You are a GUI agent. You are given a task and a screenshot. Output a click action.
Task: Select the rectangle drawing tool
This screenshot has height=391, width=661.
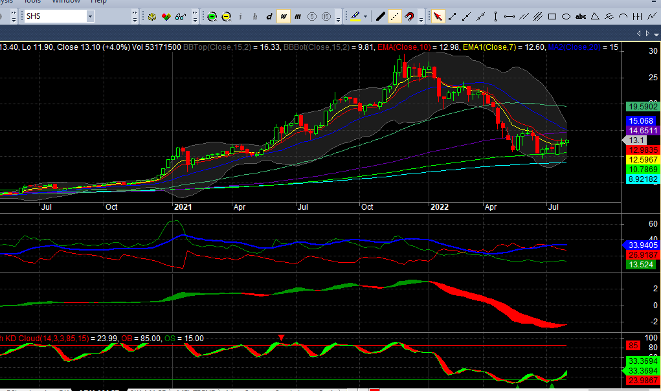(x=552, y=16)
